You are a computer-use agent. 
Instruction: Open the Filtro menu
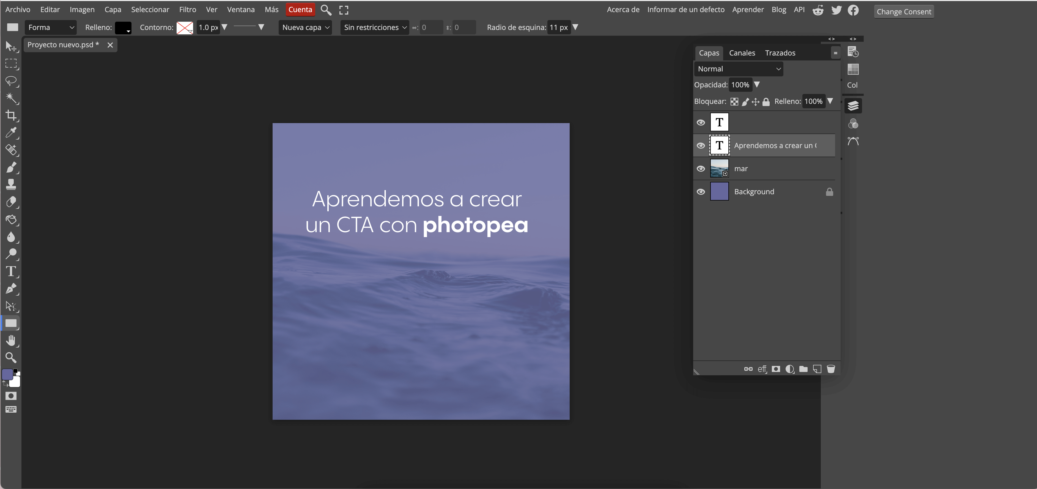188,9
